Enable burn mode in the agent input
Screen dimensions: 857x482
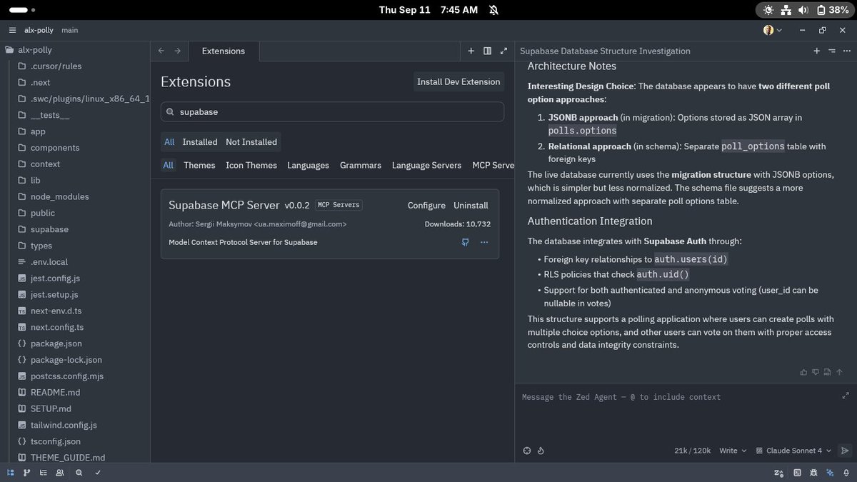pyautogui.click(x=541, y=451)
